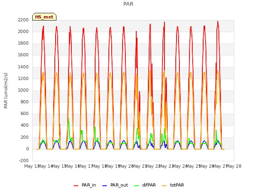Click the 1000 y-axis tick label
258x193 pixels.
click(x=23, y=90)
